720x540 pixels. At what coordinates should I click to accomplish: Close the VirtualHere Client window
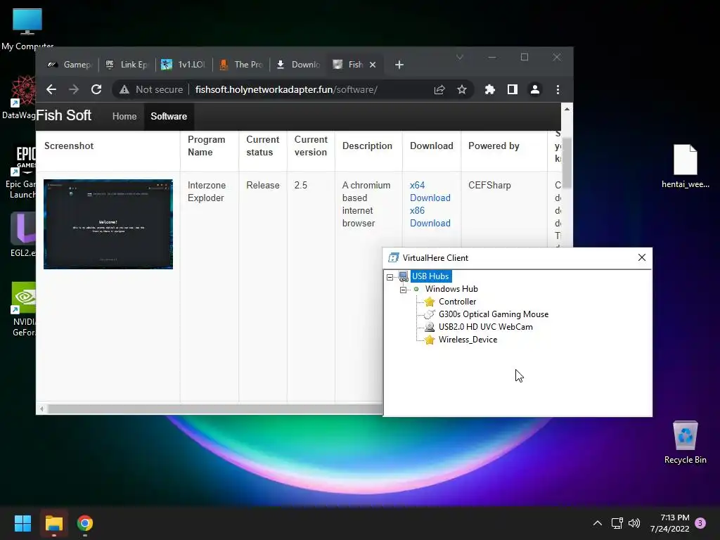coord(642,257)
